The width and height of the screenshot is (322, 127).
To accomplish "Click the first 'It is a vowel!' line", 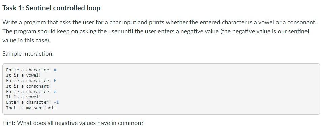I will [24, 75].
